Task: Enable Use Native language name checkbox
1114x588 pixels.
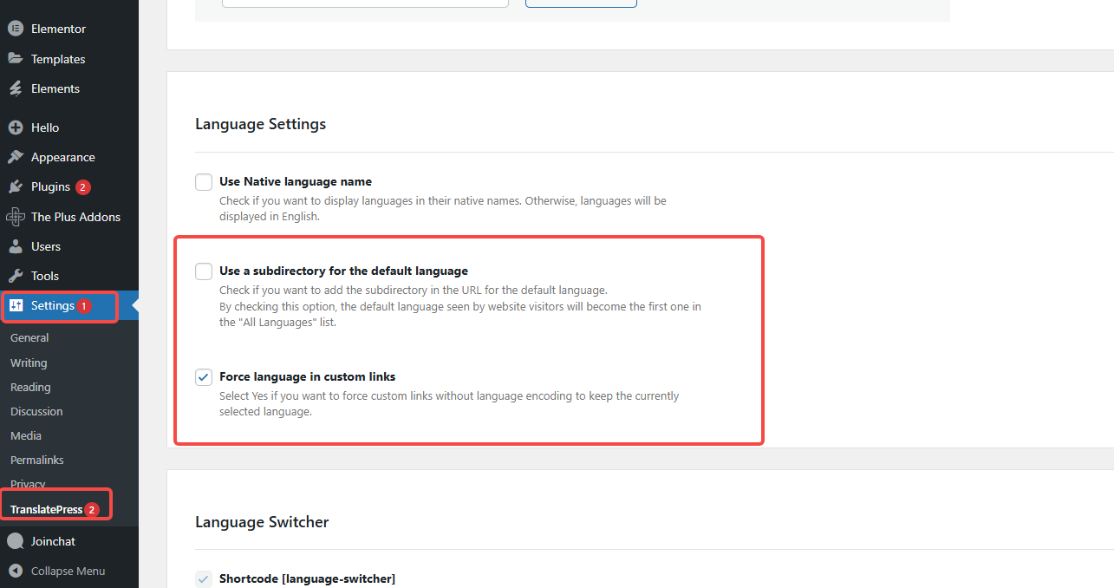Action: tap(204, 182)
